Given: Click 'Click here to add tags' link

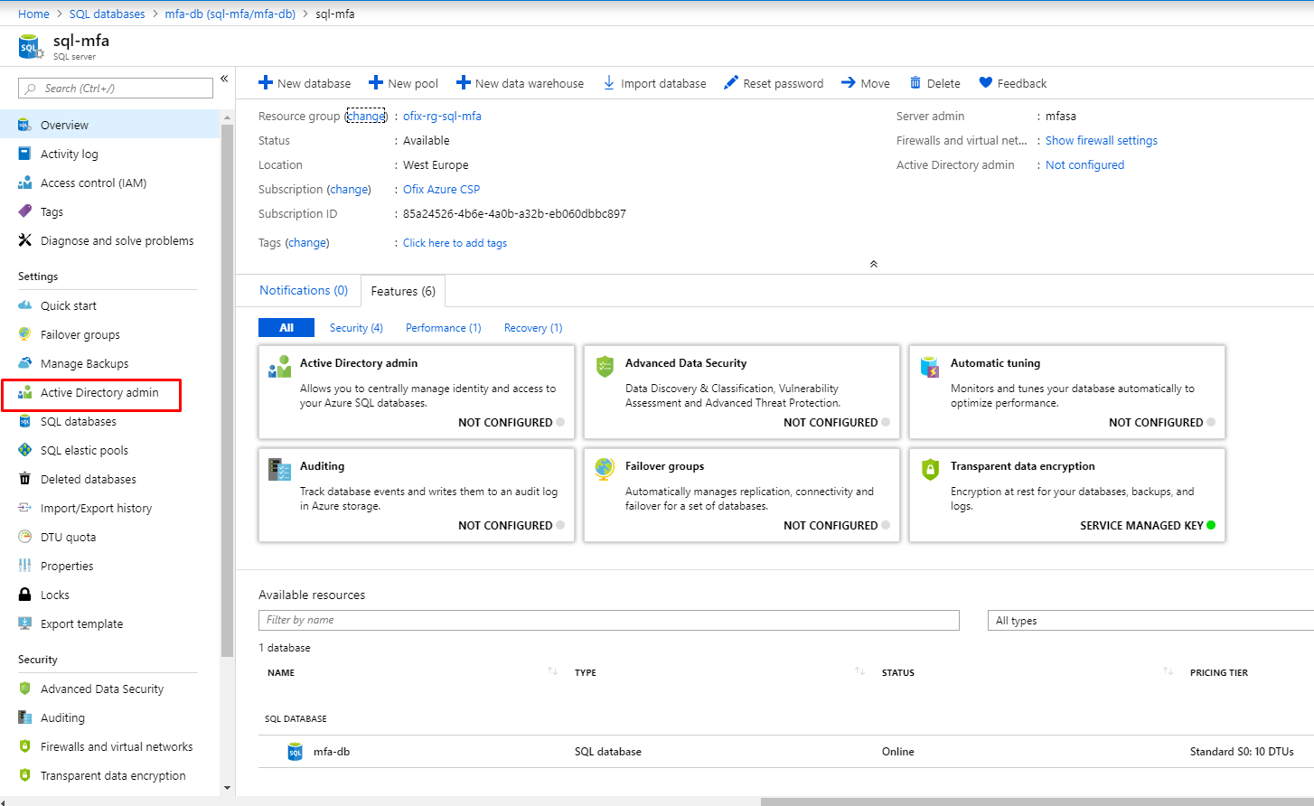Looking at the screenshot, I should (455, 243).
